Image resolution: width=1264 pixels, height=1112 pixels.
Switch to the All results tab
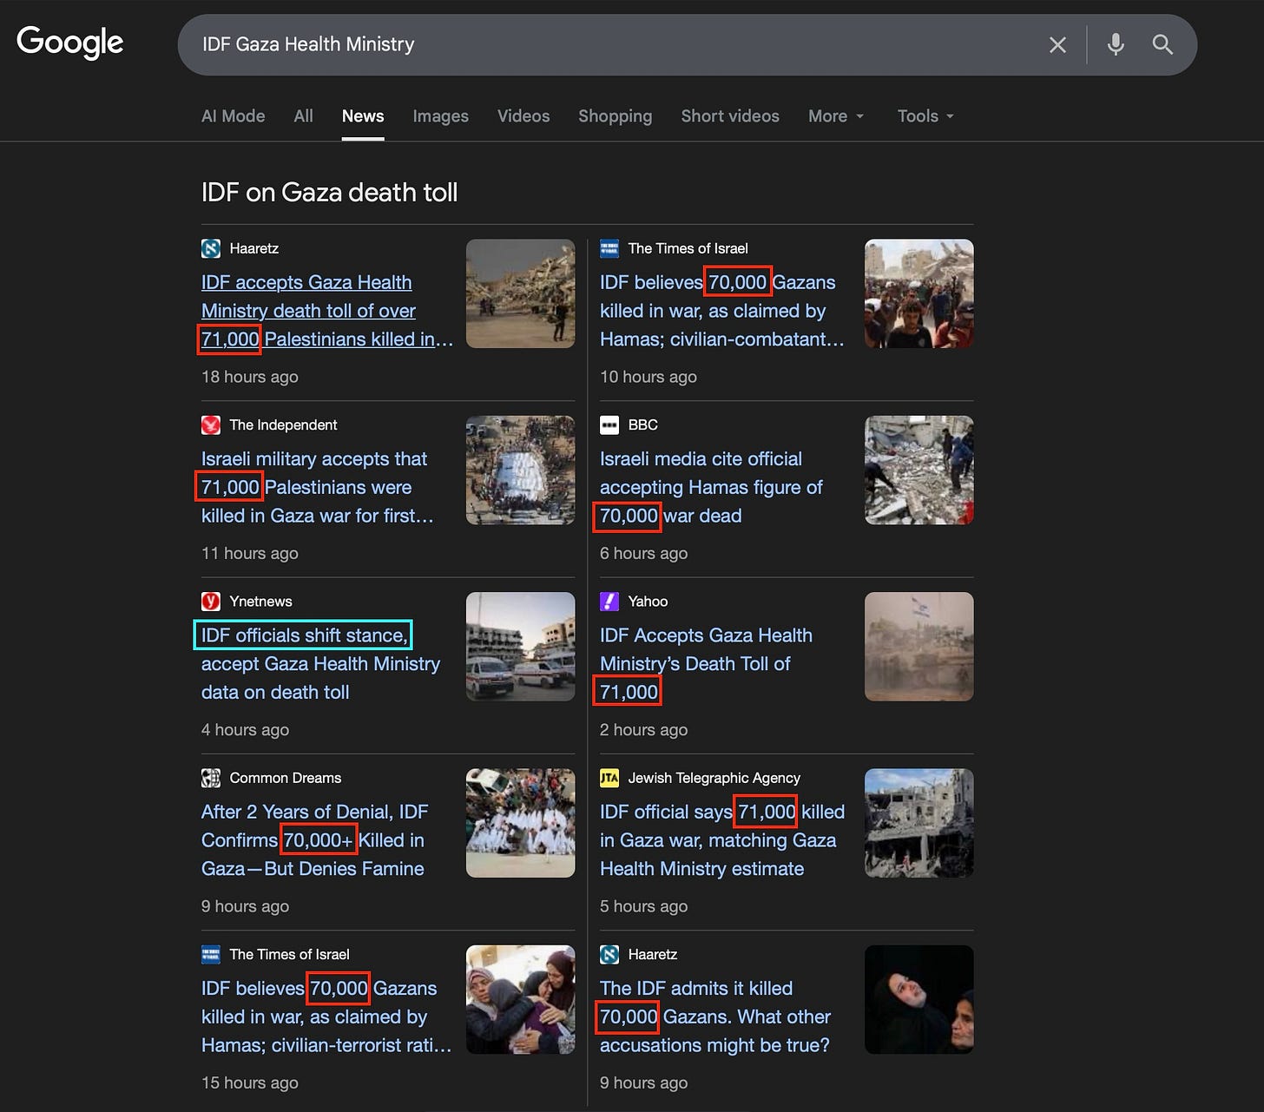[303, 116]
